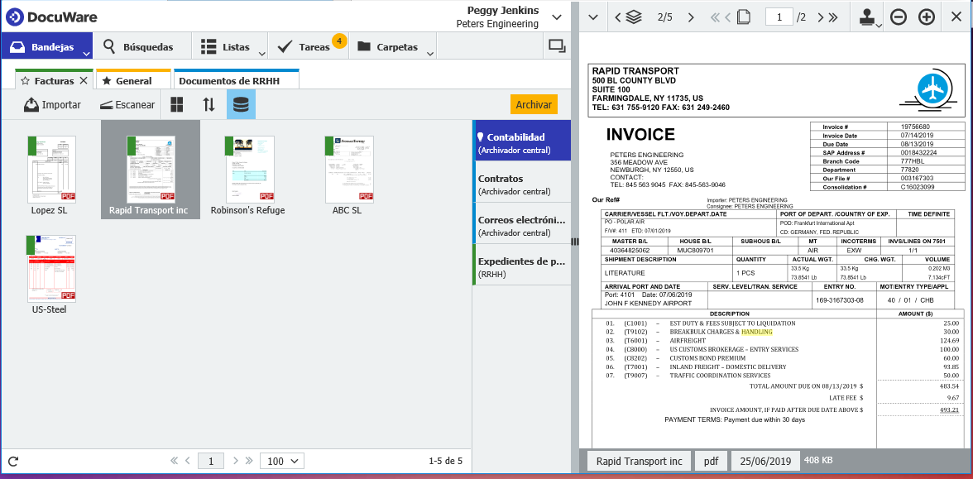Image resolution: width=973 pixels, height=479 pixels.
Task: Toggle the Facturas tray favorite star
Action: point(25,81)
